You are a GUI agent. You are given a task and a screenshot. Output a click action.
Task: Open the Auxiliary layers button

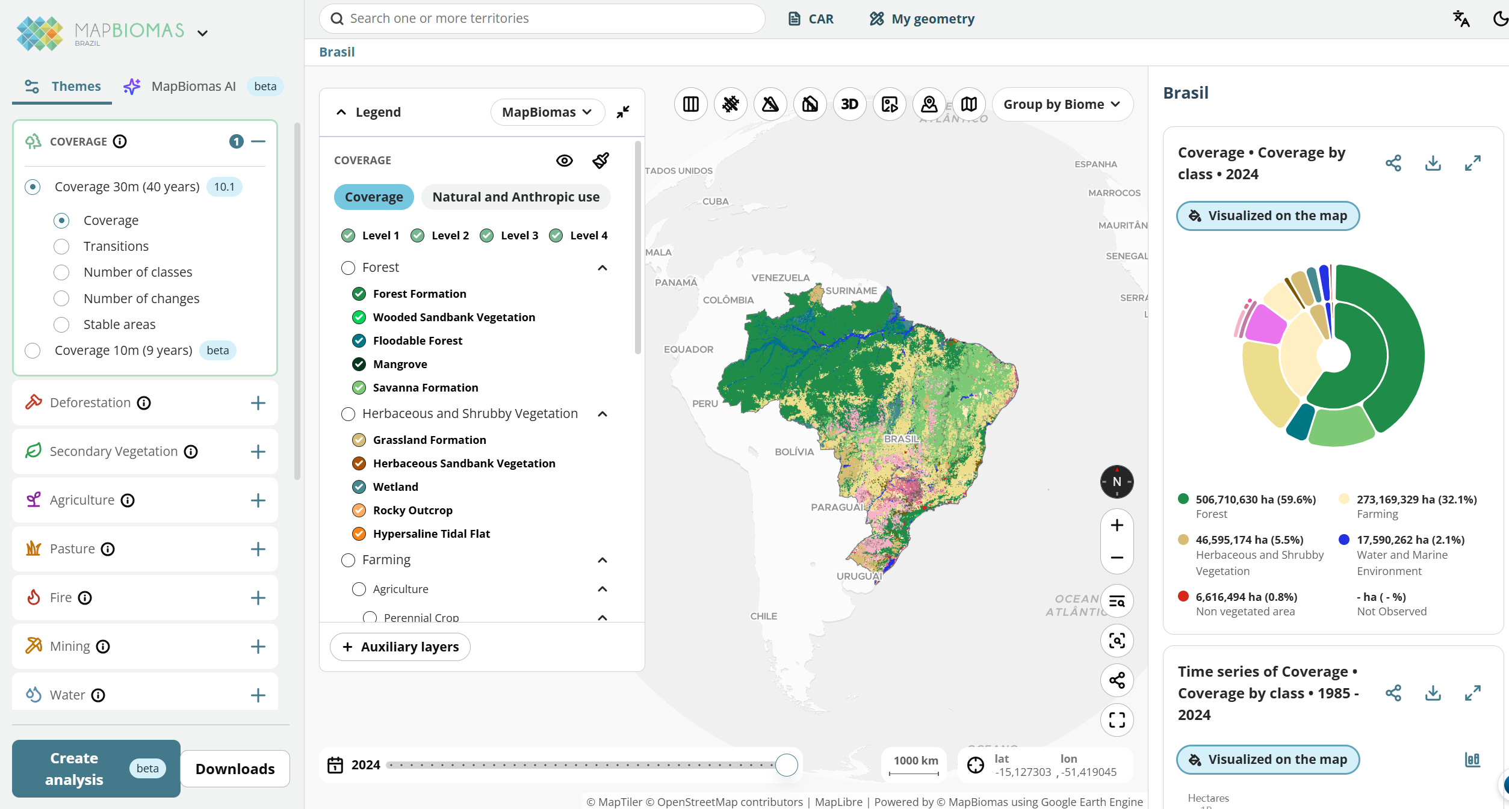coord(400,647)
